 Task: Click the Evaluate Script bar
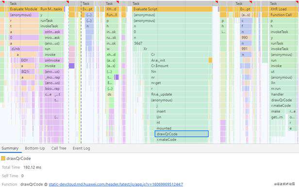(x=172, y=9)
